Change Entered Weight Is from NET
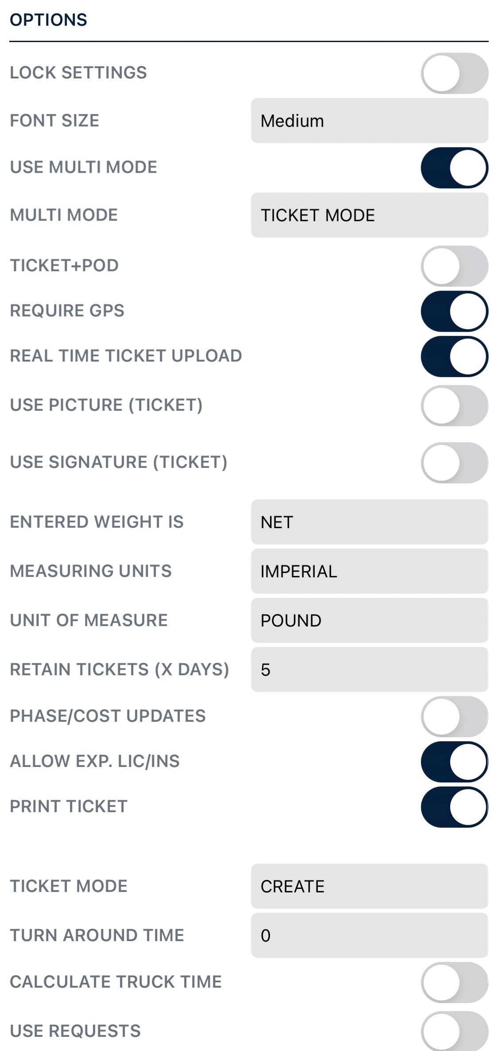Viewport: 498px width, 1051px height. click(369, 522)
